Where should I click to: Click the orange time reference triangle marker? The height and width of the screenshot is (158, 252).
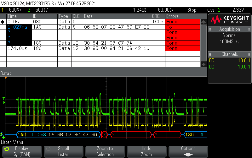click(x=6, y=77)
